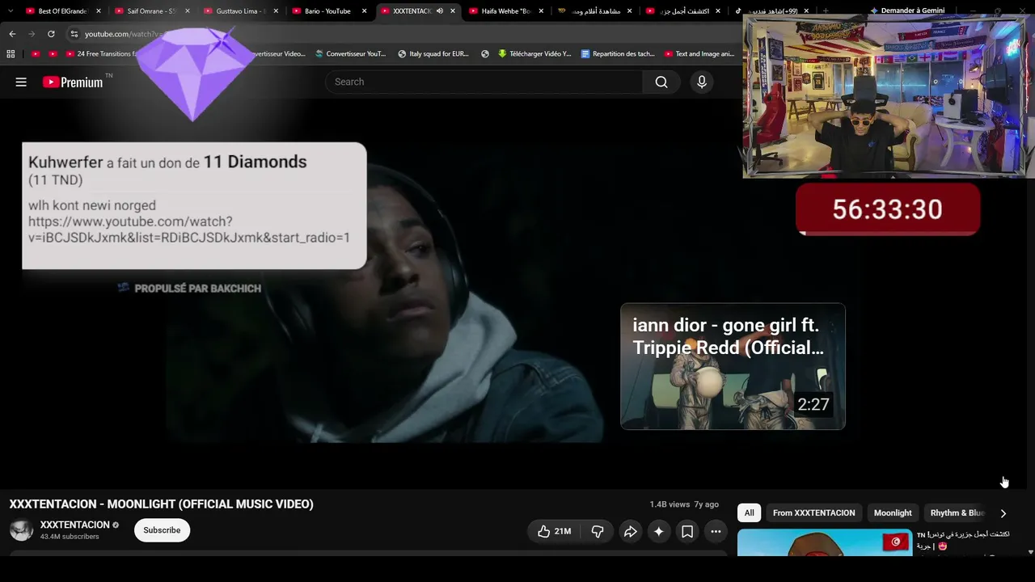Reload the YouTube page

click(x=51, y=34)
